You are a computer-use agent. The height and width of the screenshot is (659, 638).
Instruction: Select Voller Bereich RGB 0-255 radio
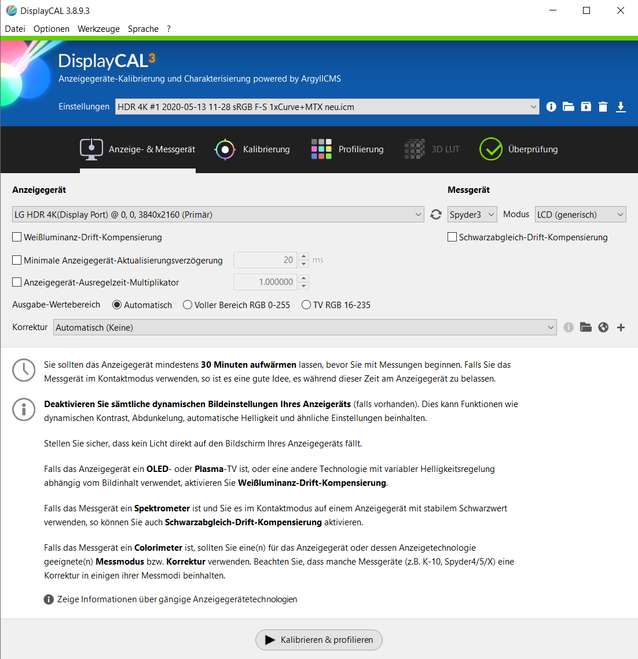tap(188, 305)
